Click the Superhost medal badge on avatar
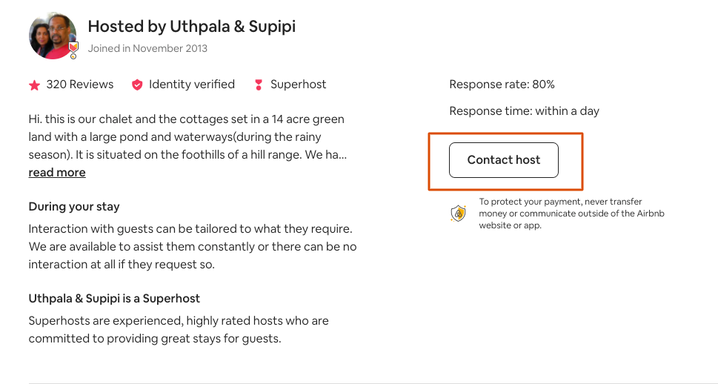The image size is (718, 384). [73, 50]
